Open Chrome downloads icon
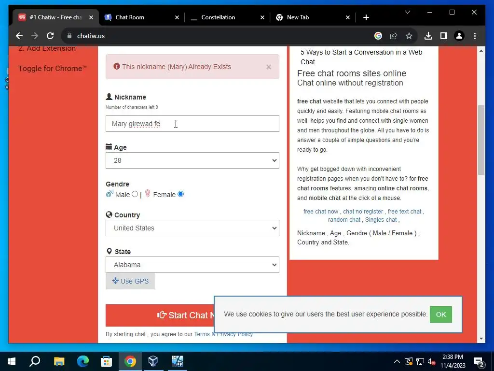The width and height of the screenshot is (494, 371). pyautogui.click(x=428, y=36)
